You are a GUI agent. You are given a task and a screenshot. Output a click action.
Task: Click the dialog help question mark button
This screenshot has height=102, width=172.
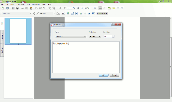113,24
